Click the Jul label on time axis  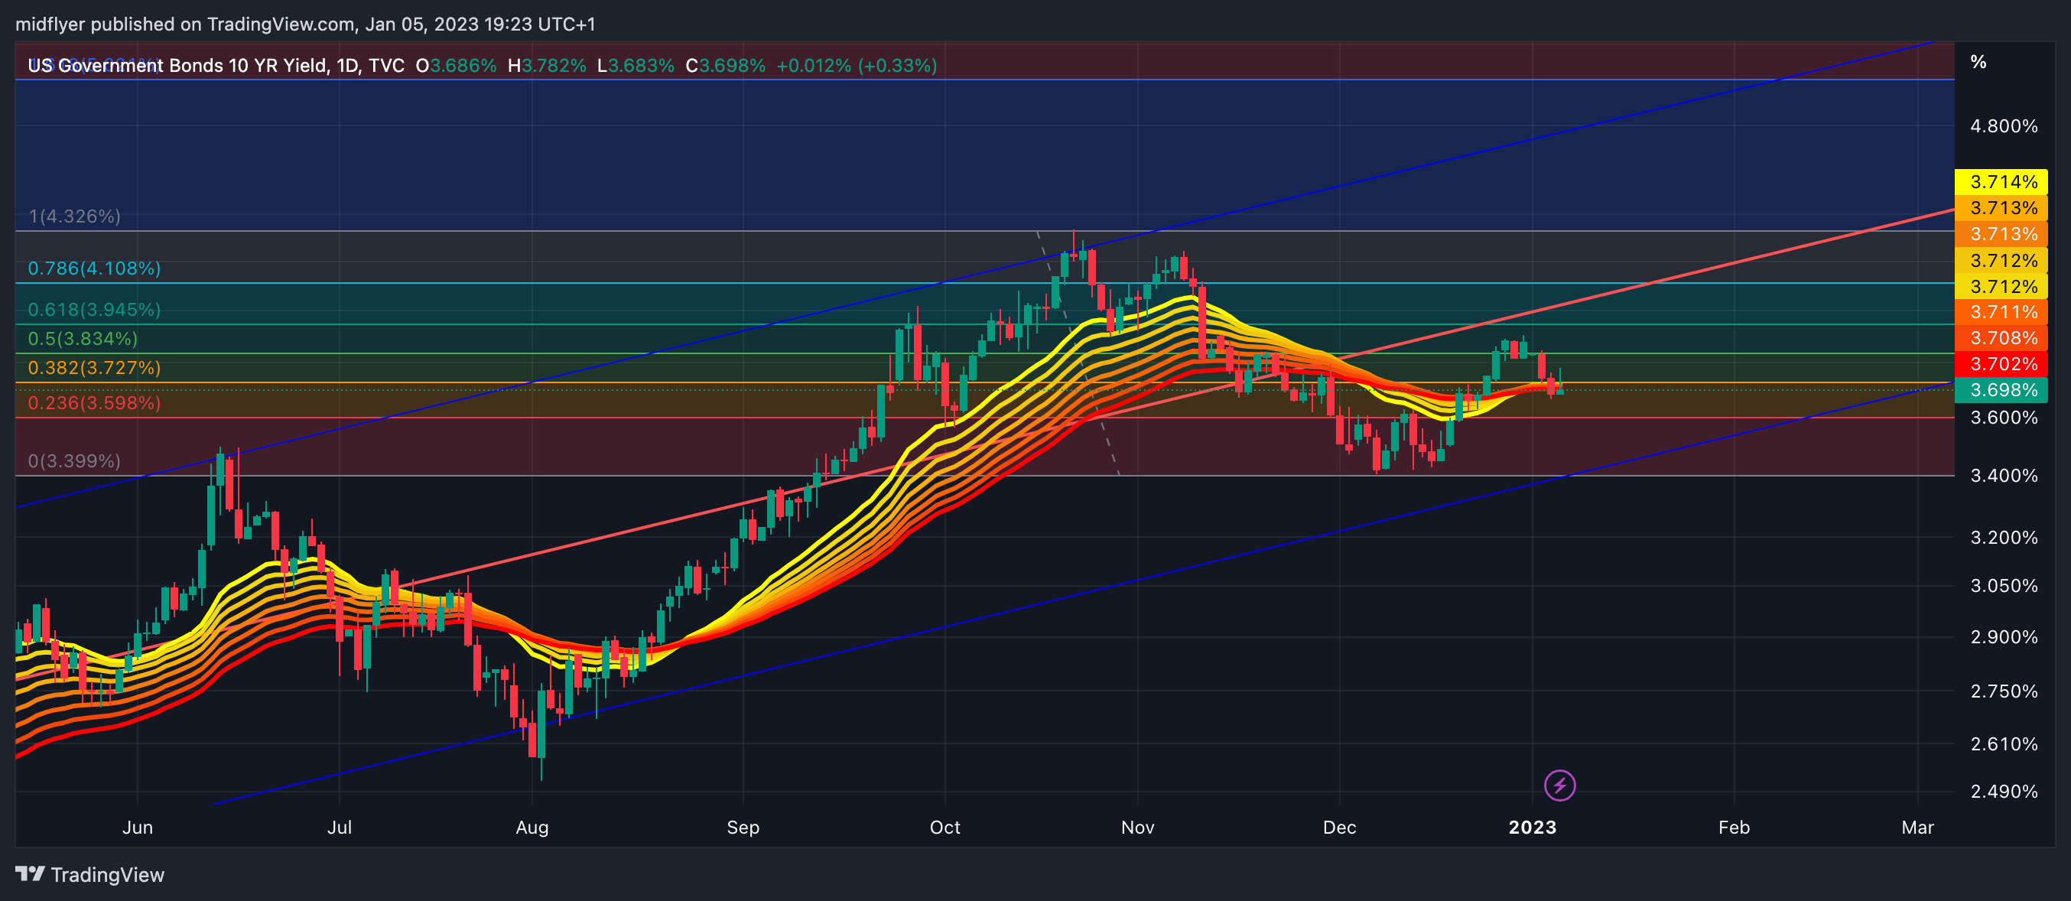pyautogui.click(x=340, y=827)
